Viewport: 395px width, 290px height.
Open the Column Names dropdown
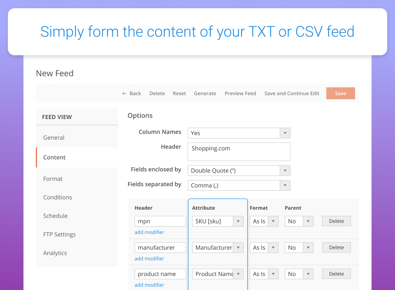284,133
